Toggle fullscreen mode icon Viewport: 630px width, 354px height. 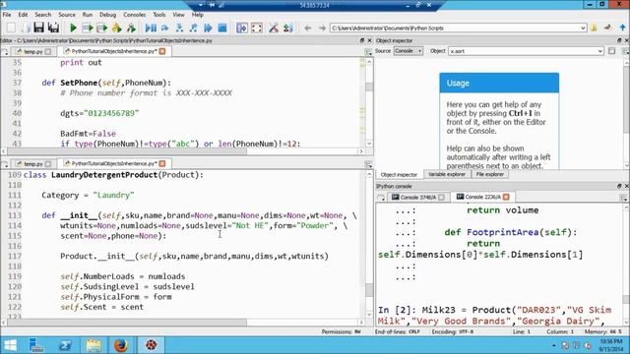pyautogui.click(x=256, y=28)
